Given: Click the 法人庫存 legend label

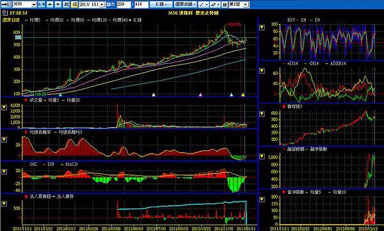Looking at the screenshot, I should pos(65,196).
